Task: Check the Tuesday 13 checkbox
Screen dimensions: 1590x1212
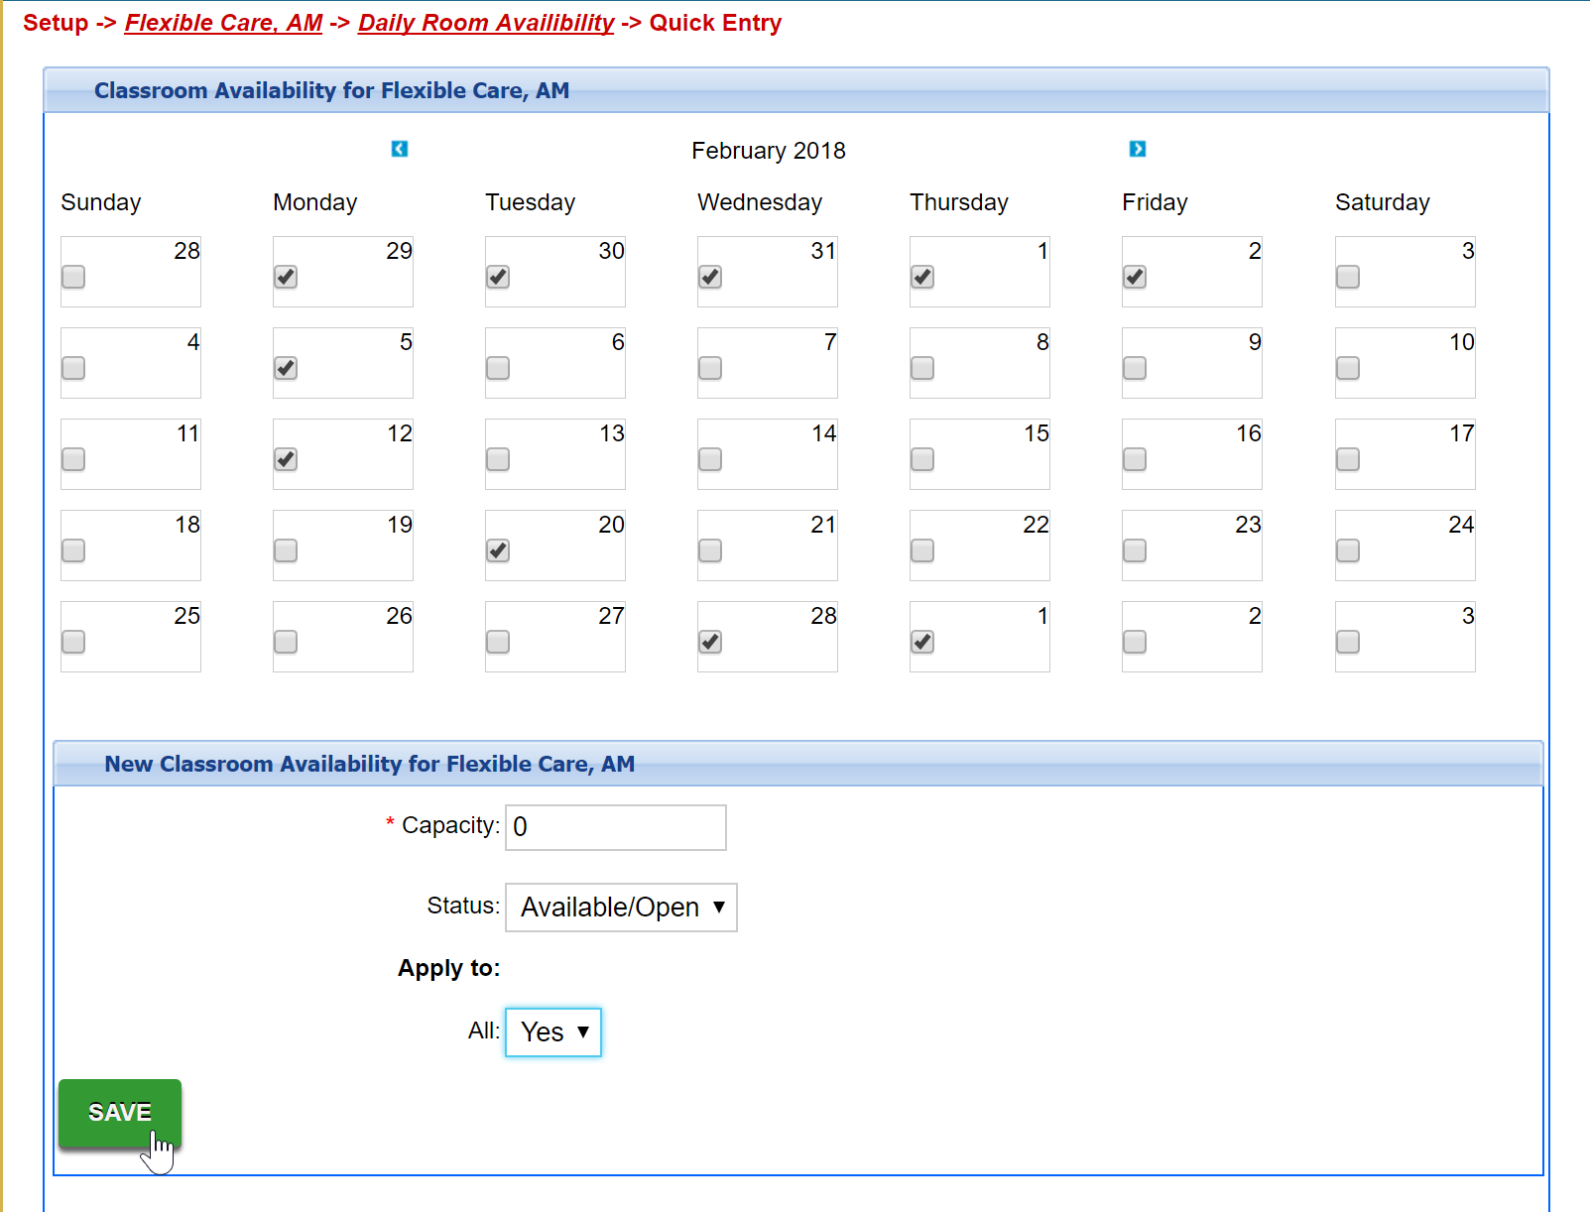Action: point(498,459)
